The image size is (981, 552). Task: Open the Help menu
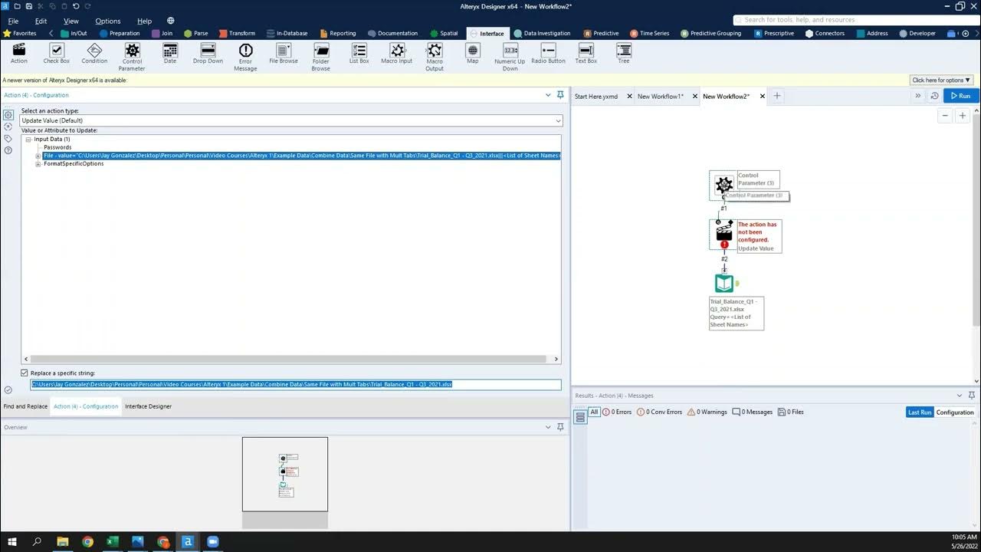(144, 21)
